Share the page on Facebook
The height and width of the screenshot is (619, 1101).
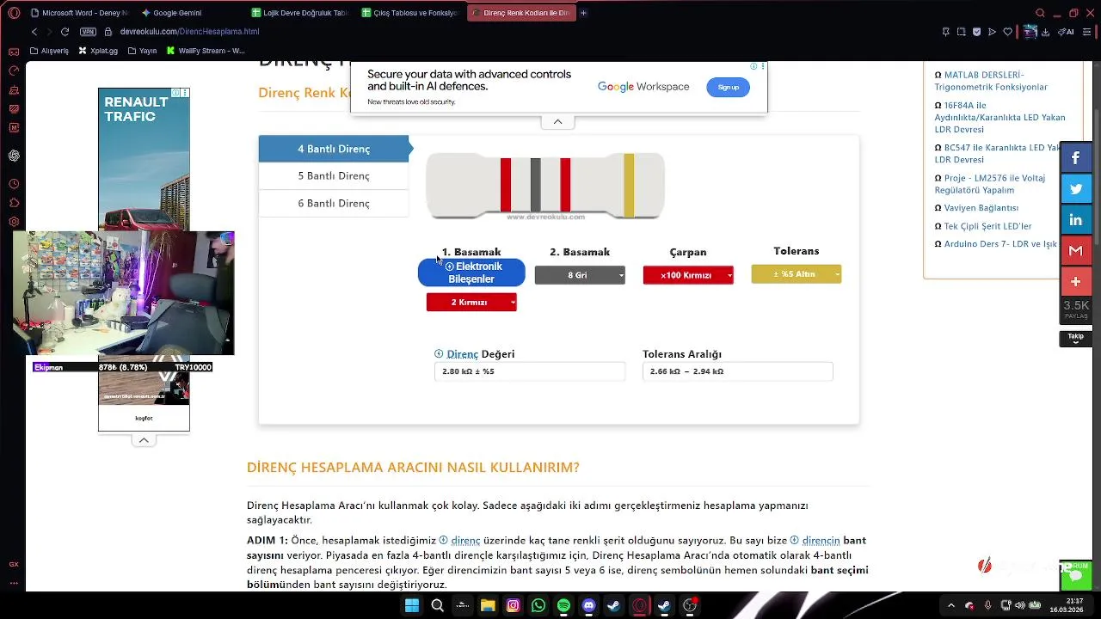pos(1075,157)
